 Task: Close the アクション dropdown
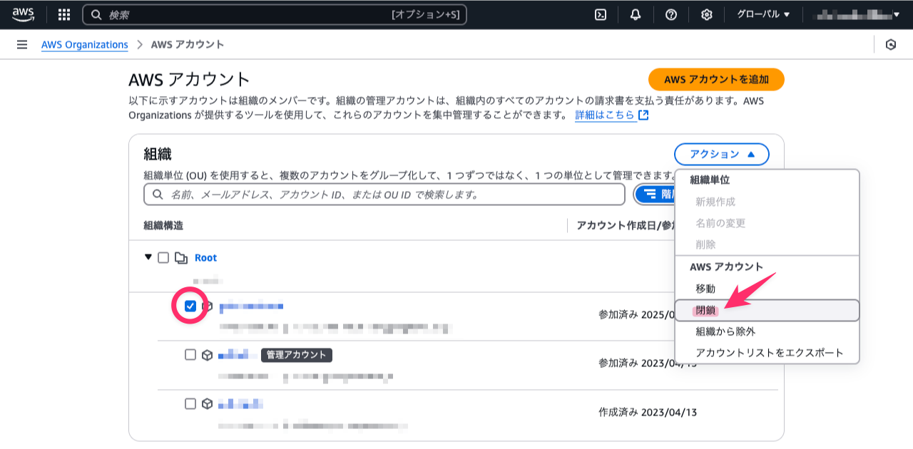pyautogui.click(x=722, y=154)
